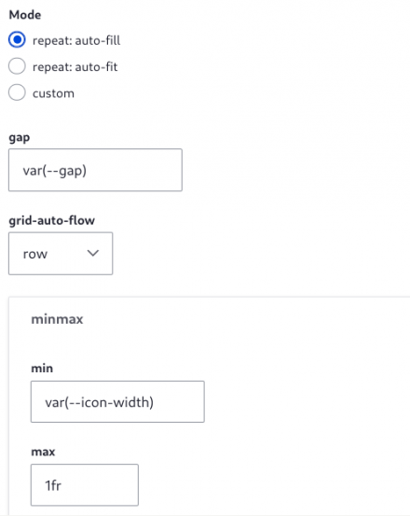
Task: Click the "repeat: auto-fit" label text
Action: tap(75, 67)
